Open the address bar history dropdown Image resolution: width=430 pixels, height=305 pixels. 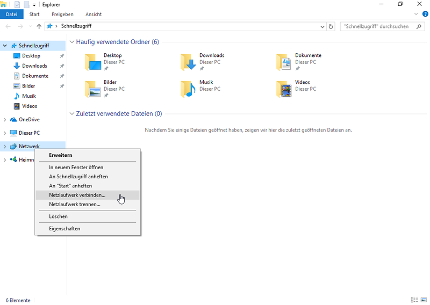pos(322,27)
